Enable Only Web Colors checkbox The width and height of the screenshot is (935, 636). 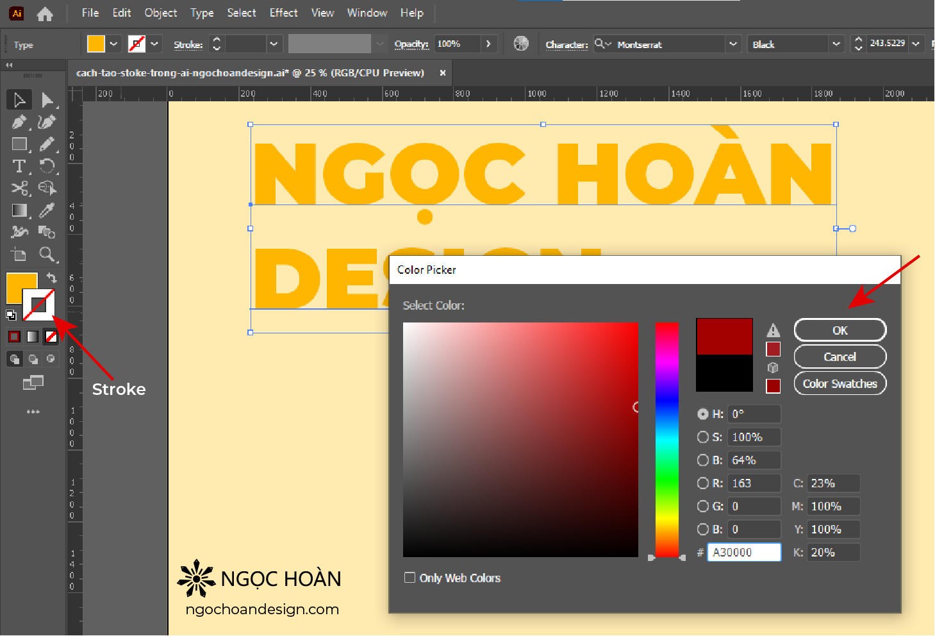(410, 578)
